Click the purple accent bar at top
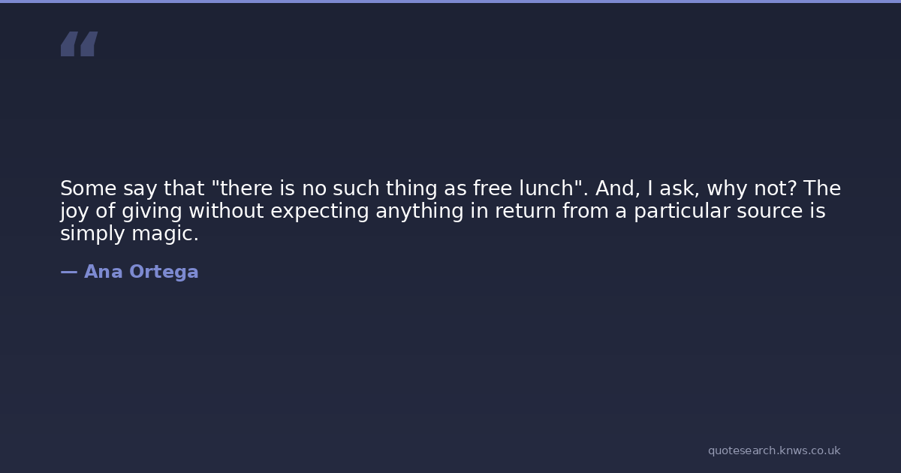Viewport: 901px width, 473px height. pyautogui.click(x=450, y=2)
